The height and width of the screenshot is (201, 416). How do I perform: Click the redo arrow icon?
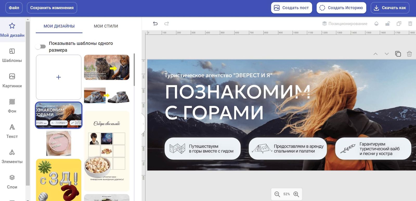pyautogui.click(x=167, y=24)
